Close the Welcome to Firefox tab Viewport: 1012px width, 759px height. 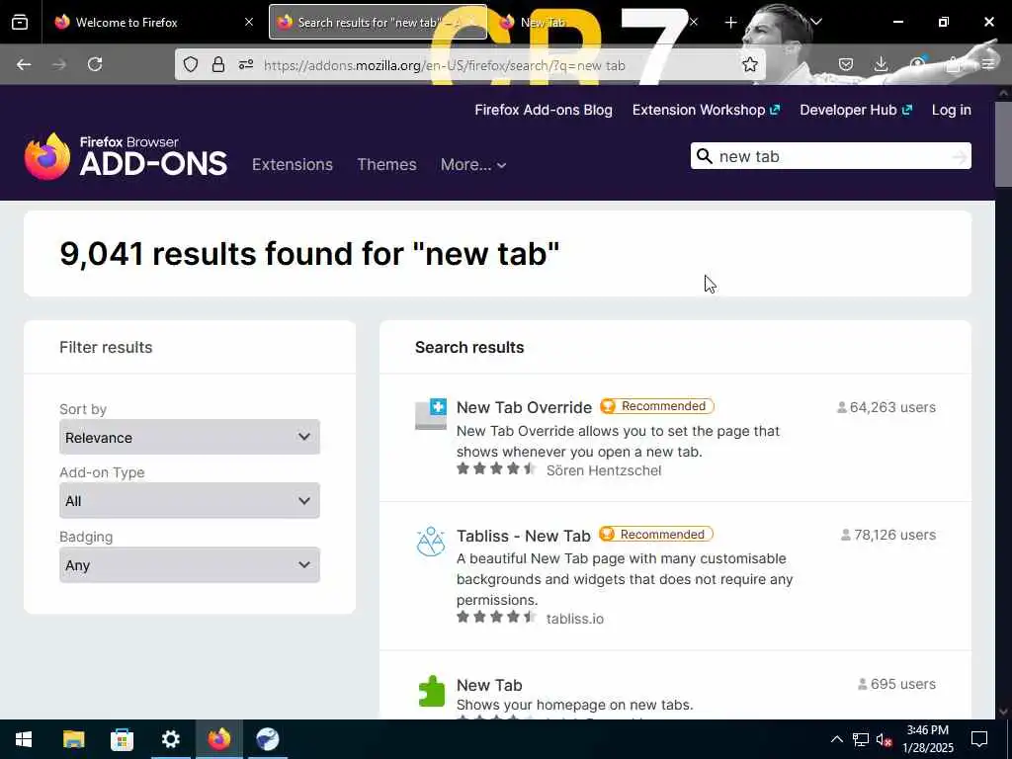click(x=249, y=23)
